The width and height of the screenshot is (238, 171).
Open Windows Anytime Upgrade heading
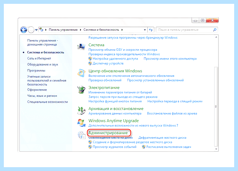pos(114,121)
